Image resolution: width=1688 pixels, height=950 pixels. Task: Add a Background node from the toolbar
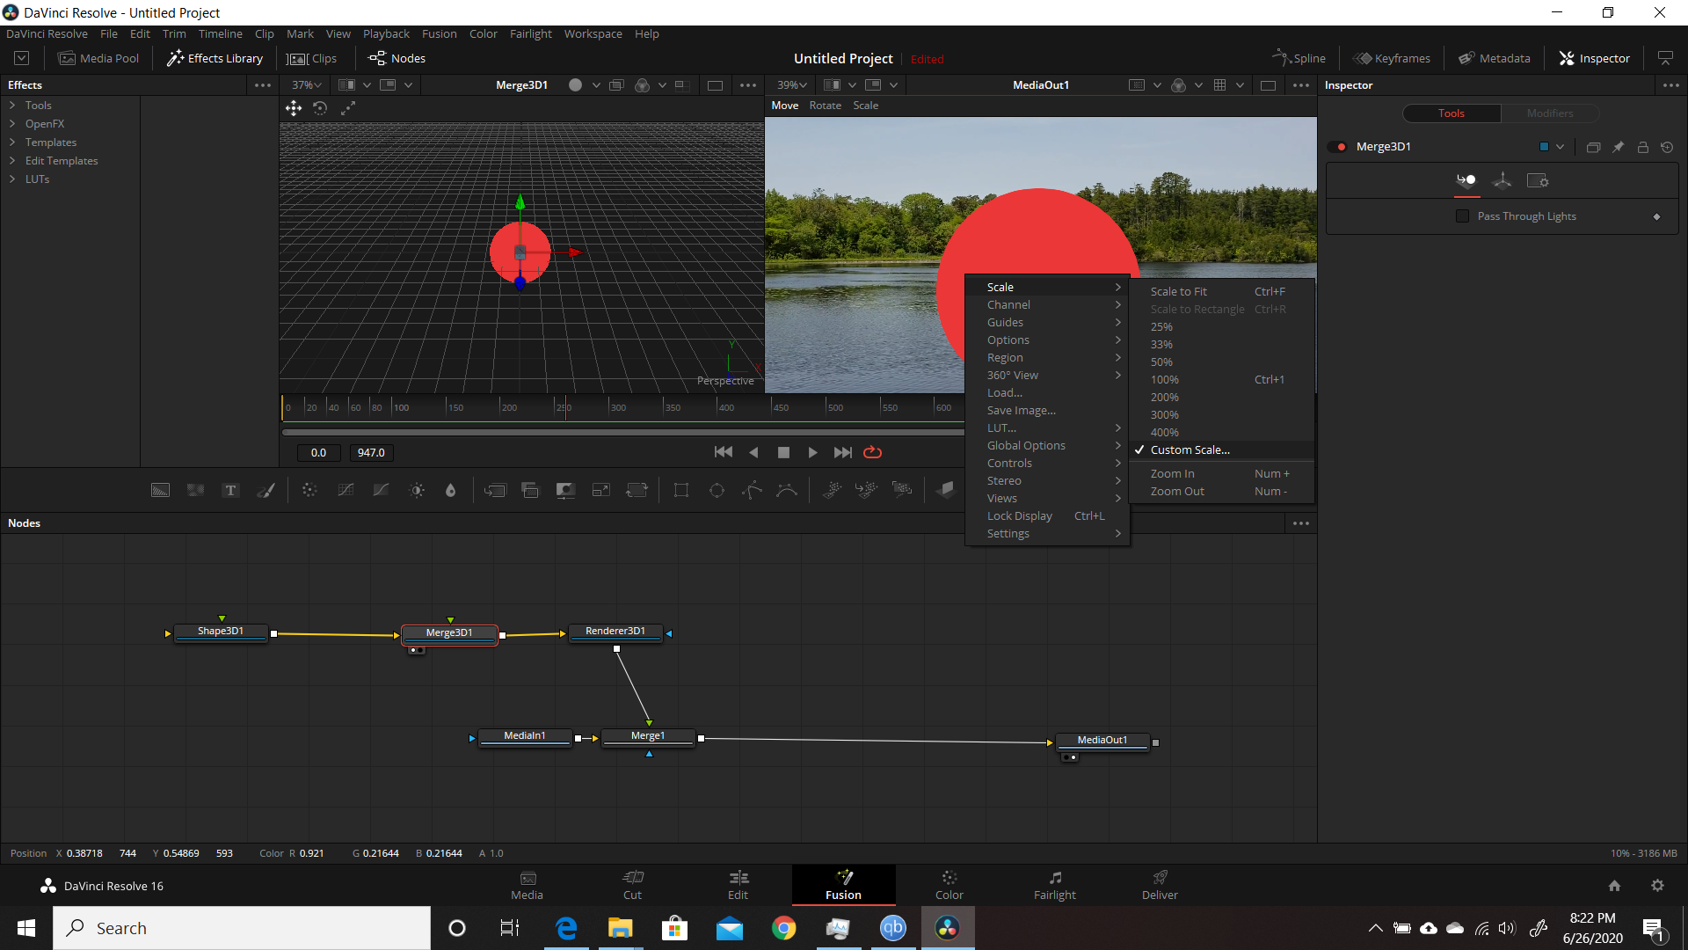click(x=160, y=491)
